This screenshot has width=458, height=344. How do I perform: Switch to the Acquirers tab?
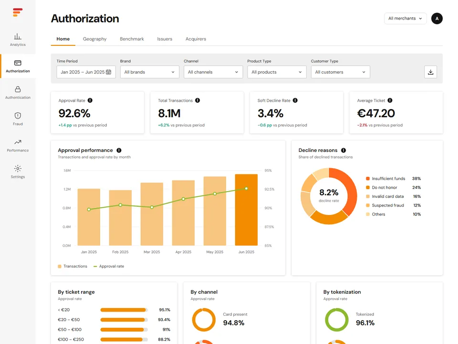point(196,39)
